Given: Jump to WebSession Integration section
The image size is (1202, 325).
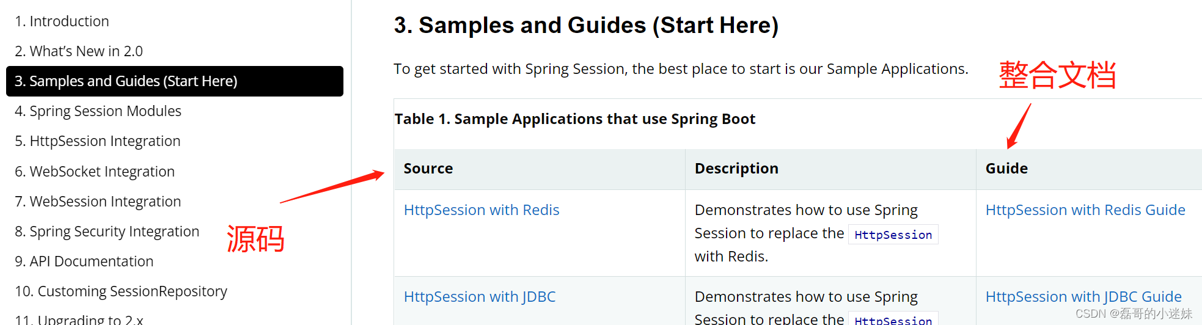Looking at the screenshot, I should coord(98,202).
